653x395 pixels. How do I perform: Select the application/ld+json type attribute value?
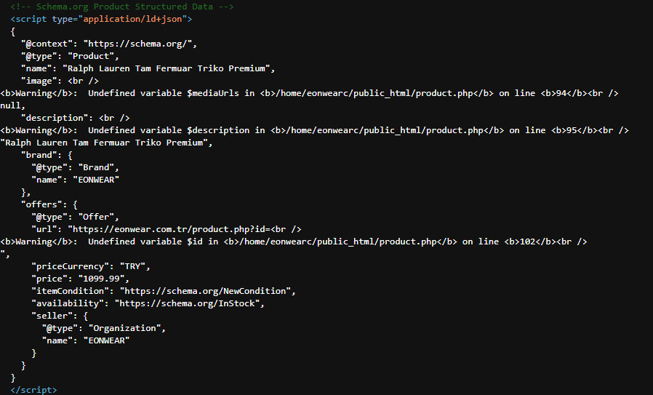(132, 19)
